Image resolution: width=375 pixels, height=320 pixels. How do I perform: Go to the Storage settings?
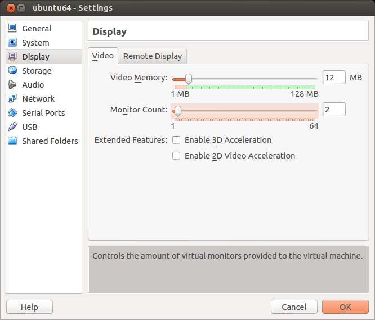tap(44, 71)
